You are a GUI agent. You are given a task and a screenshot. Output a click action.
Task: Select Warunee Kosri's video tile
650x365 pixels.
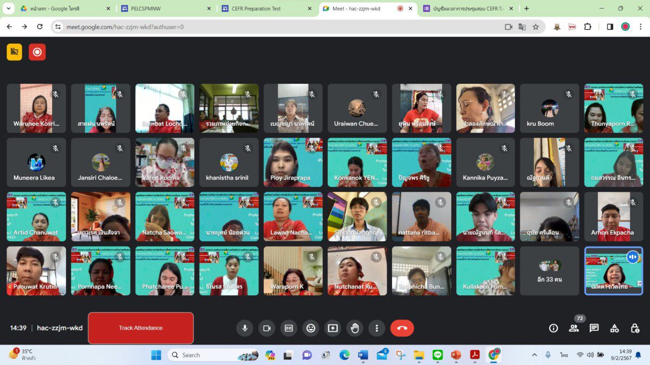point(36,108)
